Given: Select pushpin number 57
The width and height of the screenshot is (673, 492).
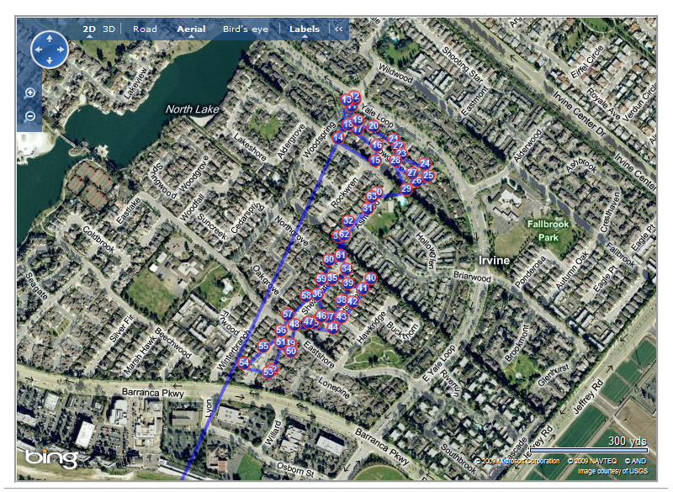Looking at the screenshot, I should [x=287, y=315].
